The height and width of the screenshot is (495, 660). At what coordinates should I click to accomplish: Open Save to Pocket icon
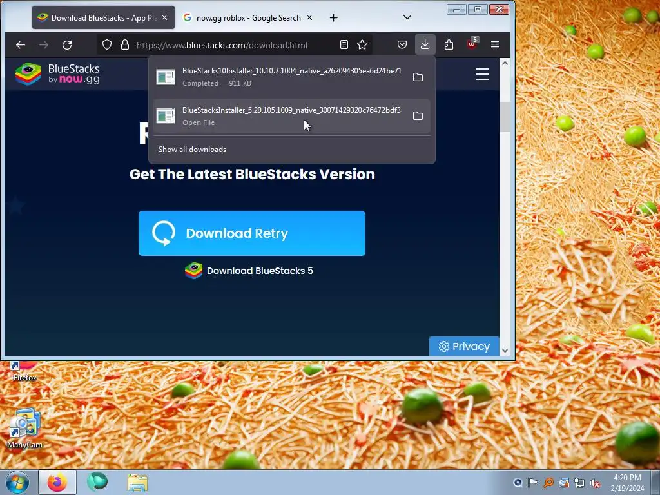point(402,44)
